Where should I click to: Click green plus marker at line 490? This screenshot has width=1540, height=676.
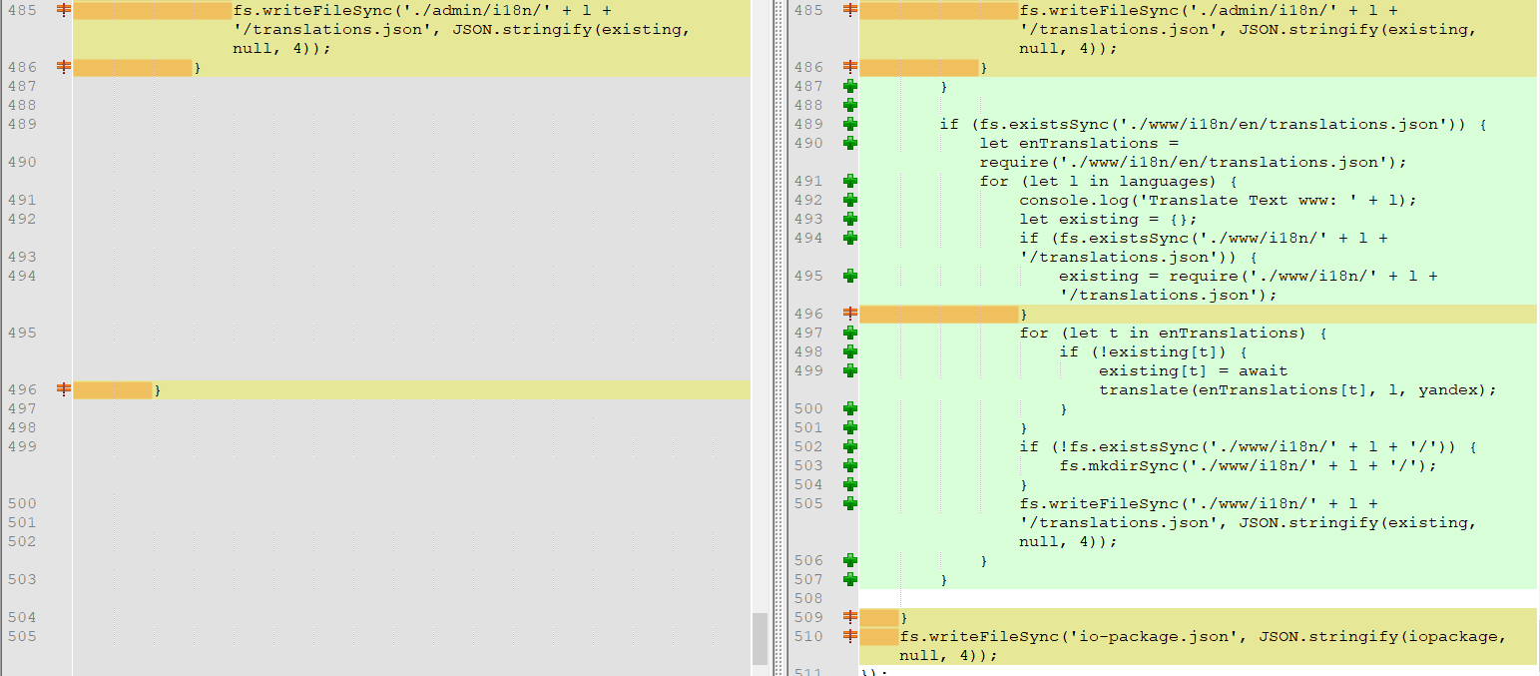[x=850, y=143]
